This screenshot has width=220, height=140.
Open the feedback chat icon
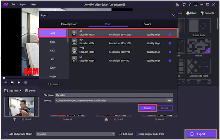coord(195,4)
